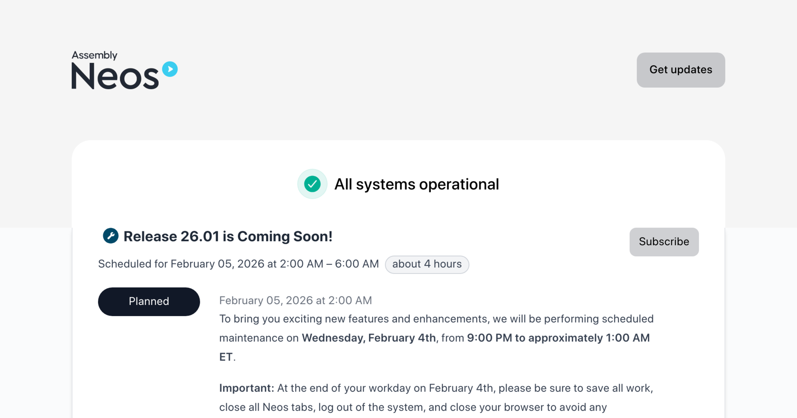
Task: Click the blue play icon beside Neos
Action: pyautogui.click(x=170, y=69)
